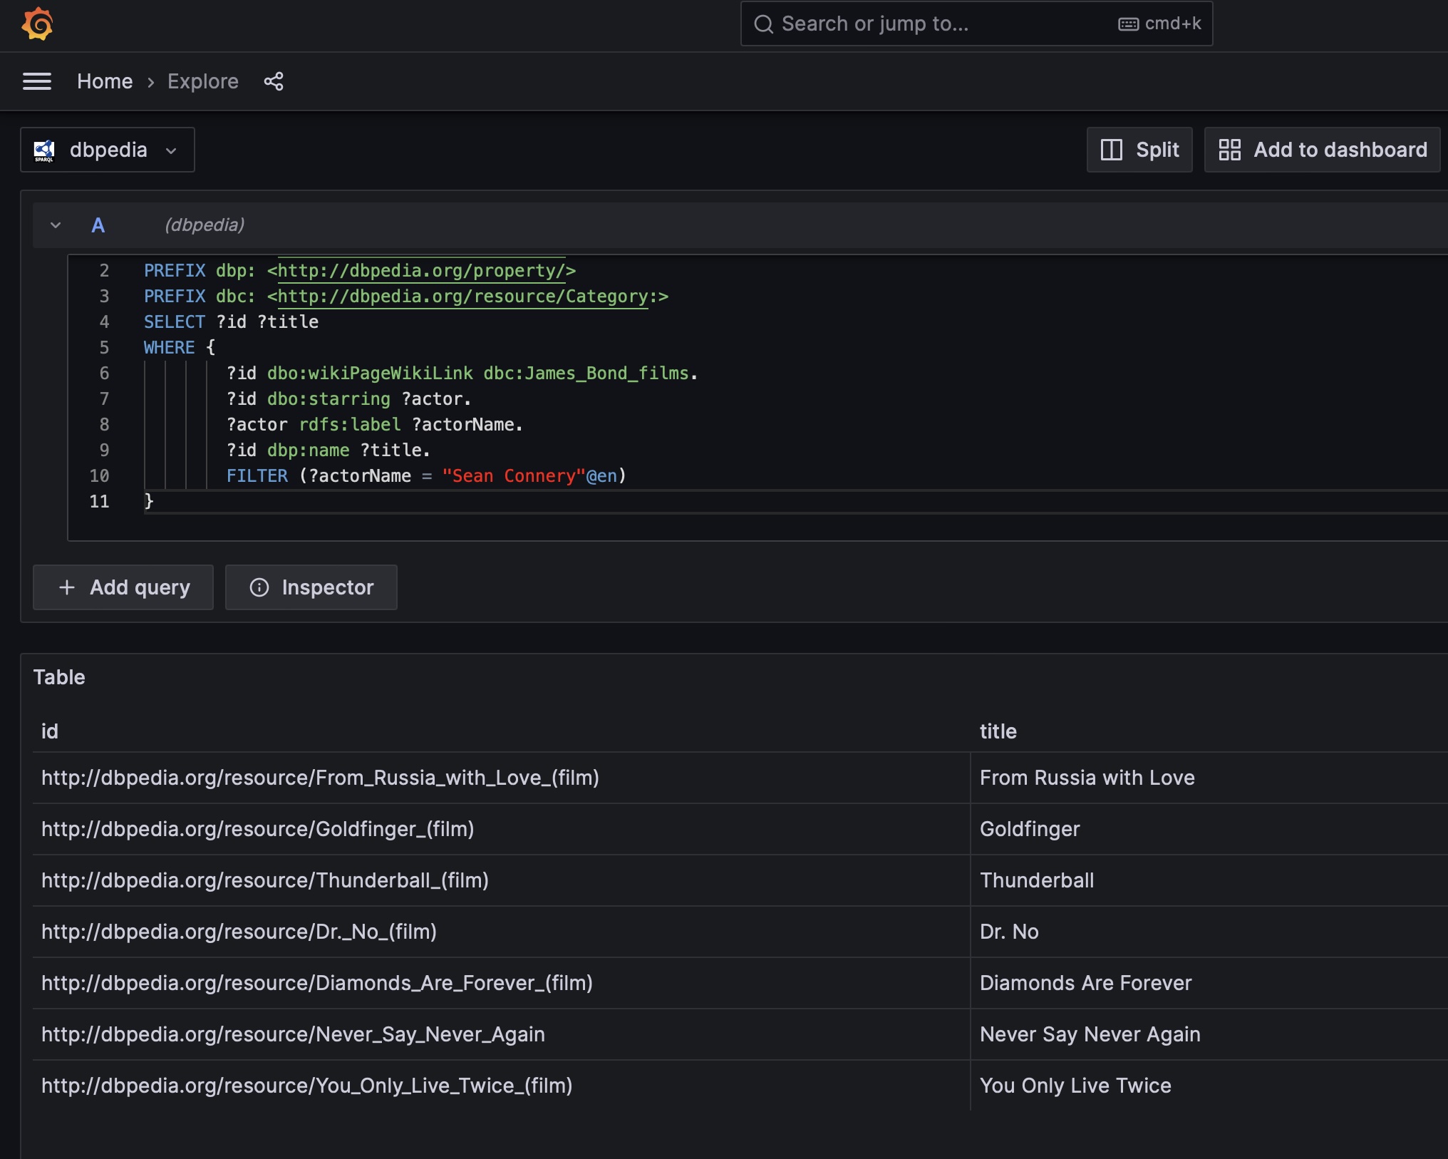Image resolution: width=1448 pixels, height=1159 pixels.
Task: Add a new query
Action: [123, 587]
